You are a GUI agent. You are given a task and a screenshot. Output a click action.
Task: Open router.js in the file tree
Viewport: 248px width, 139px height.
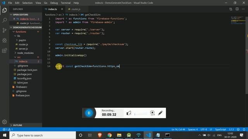(x=23, y=44)
